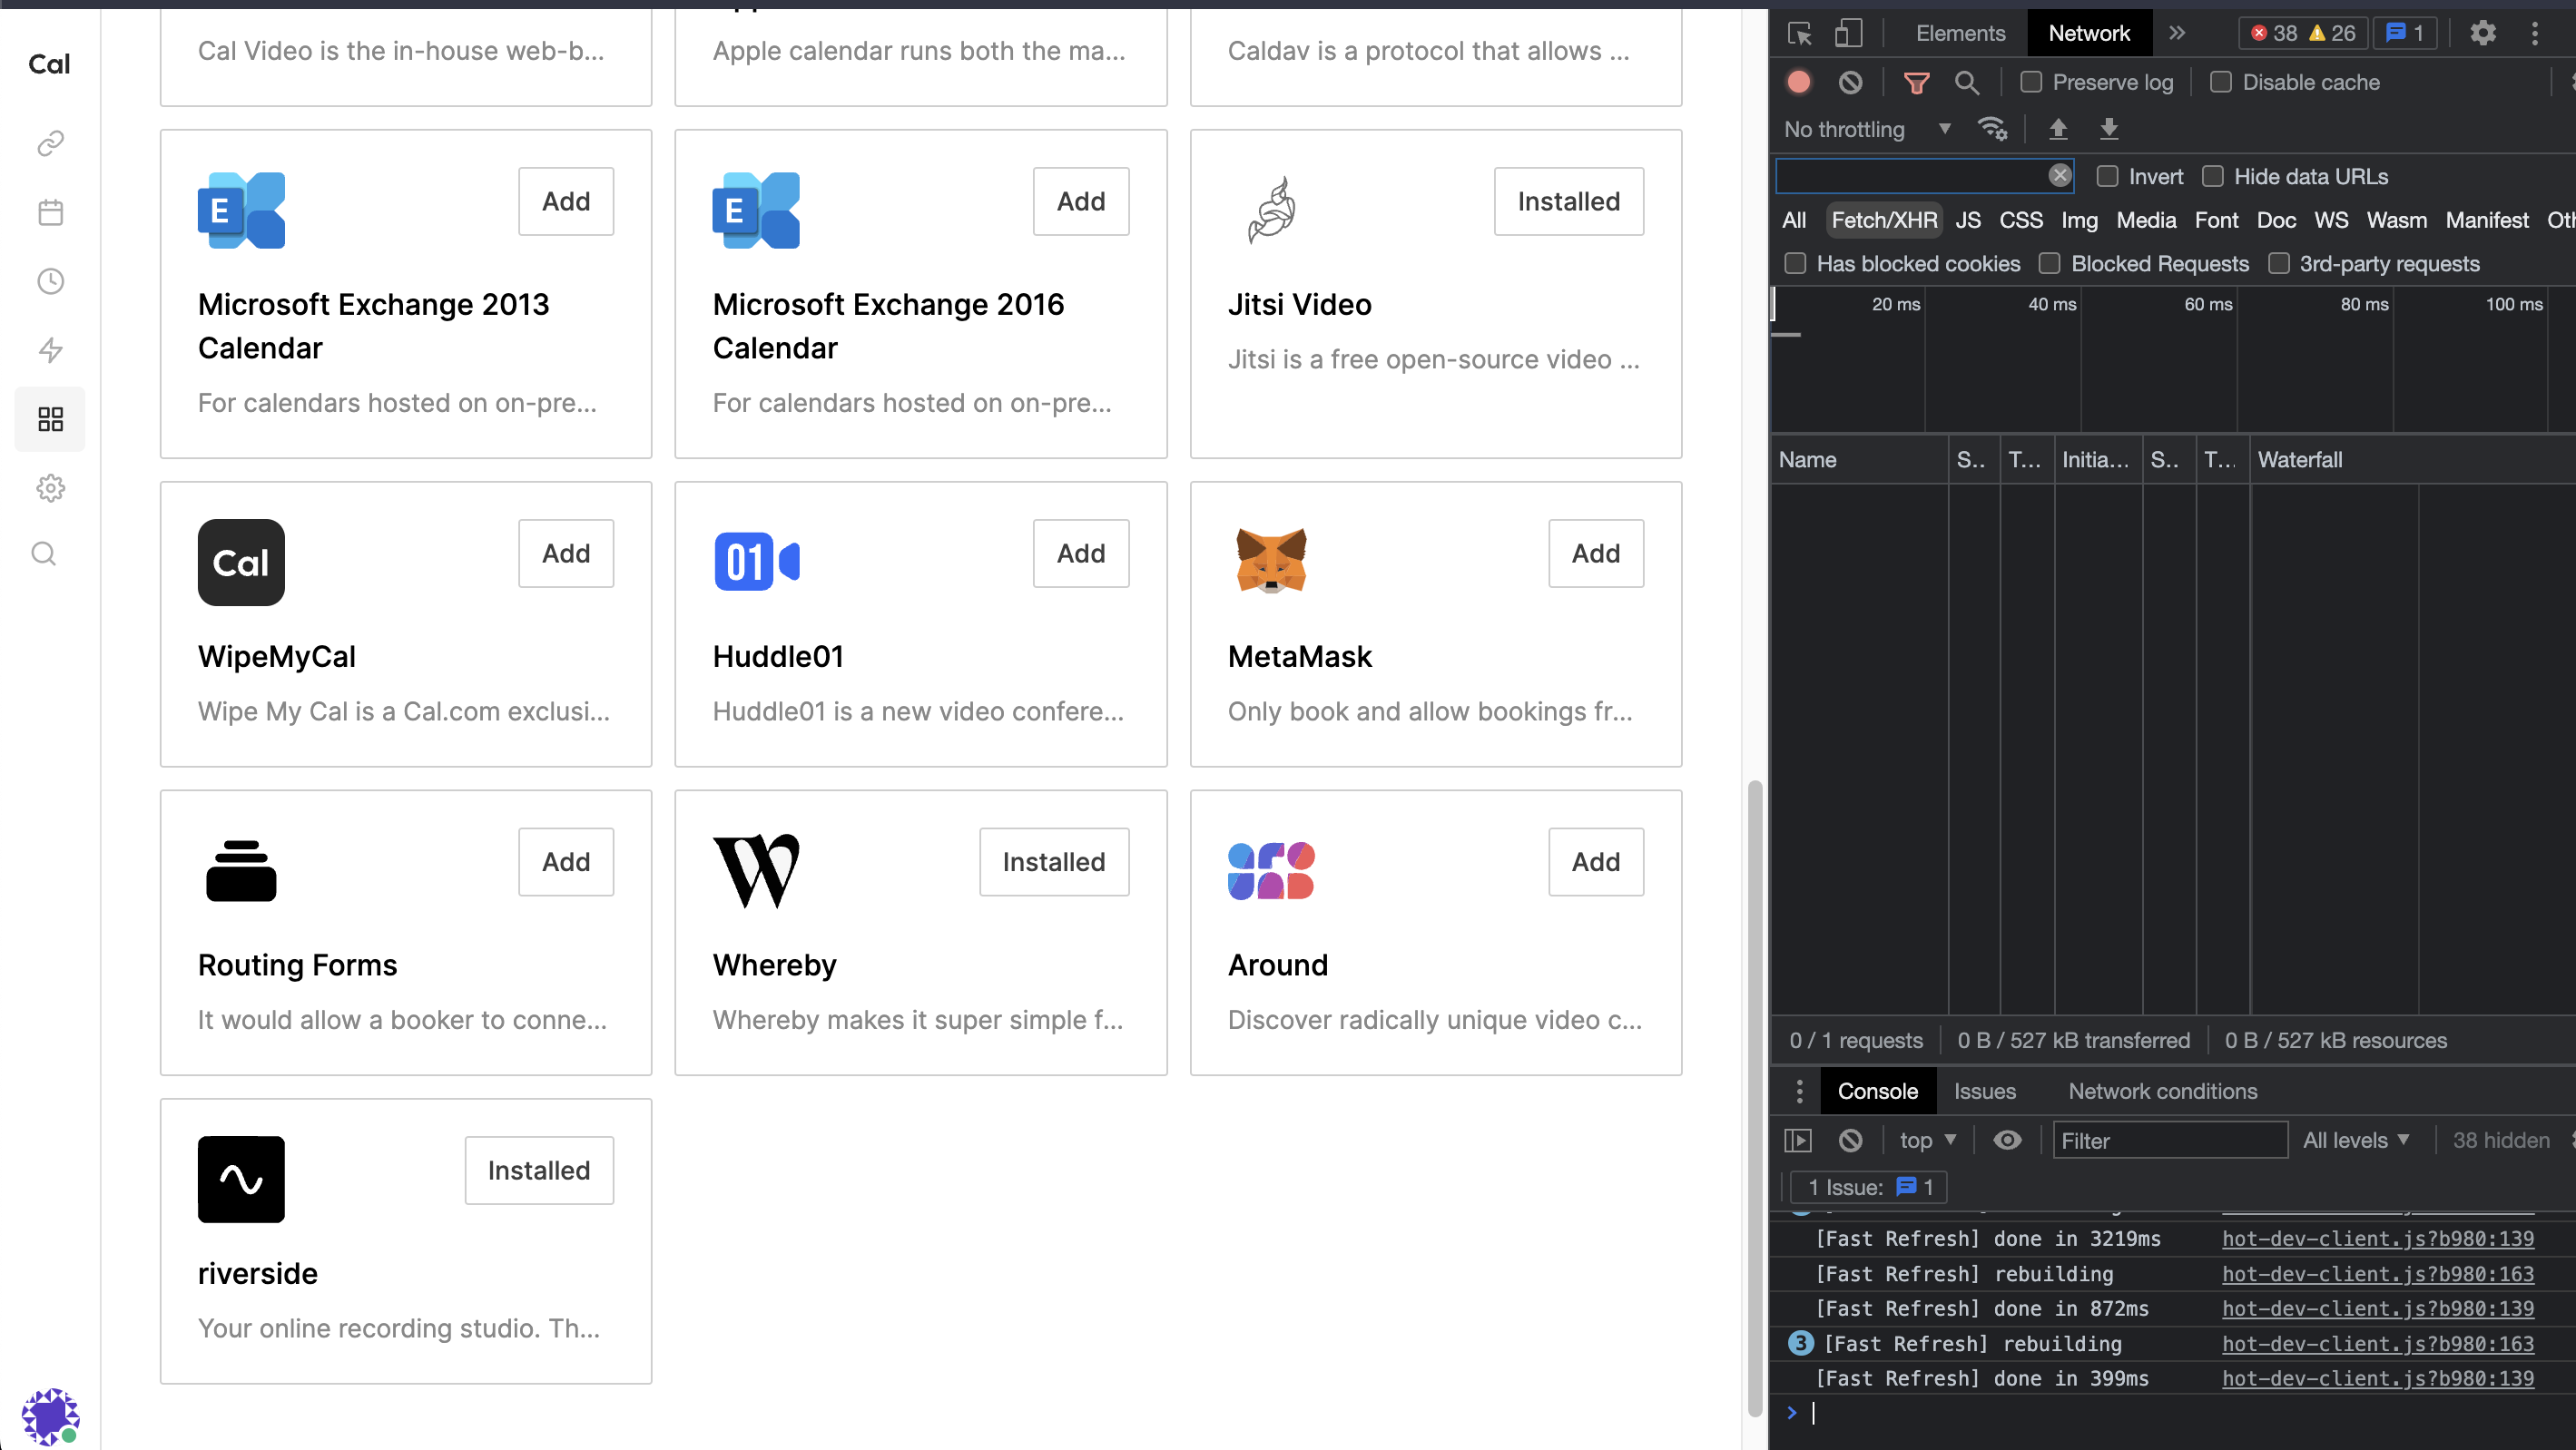Open hot-dev-client.js link for 399ms message

(x=2377, y=1378)
